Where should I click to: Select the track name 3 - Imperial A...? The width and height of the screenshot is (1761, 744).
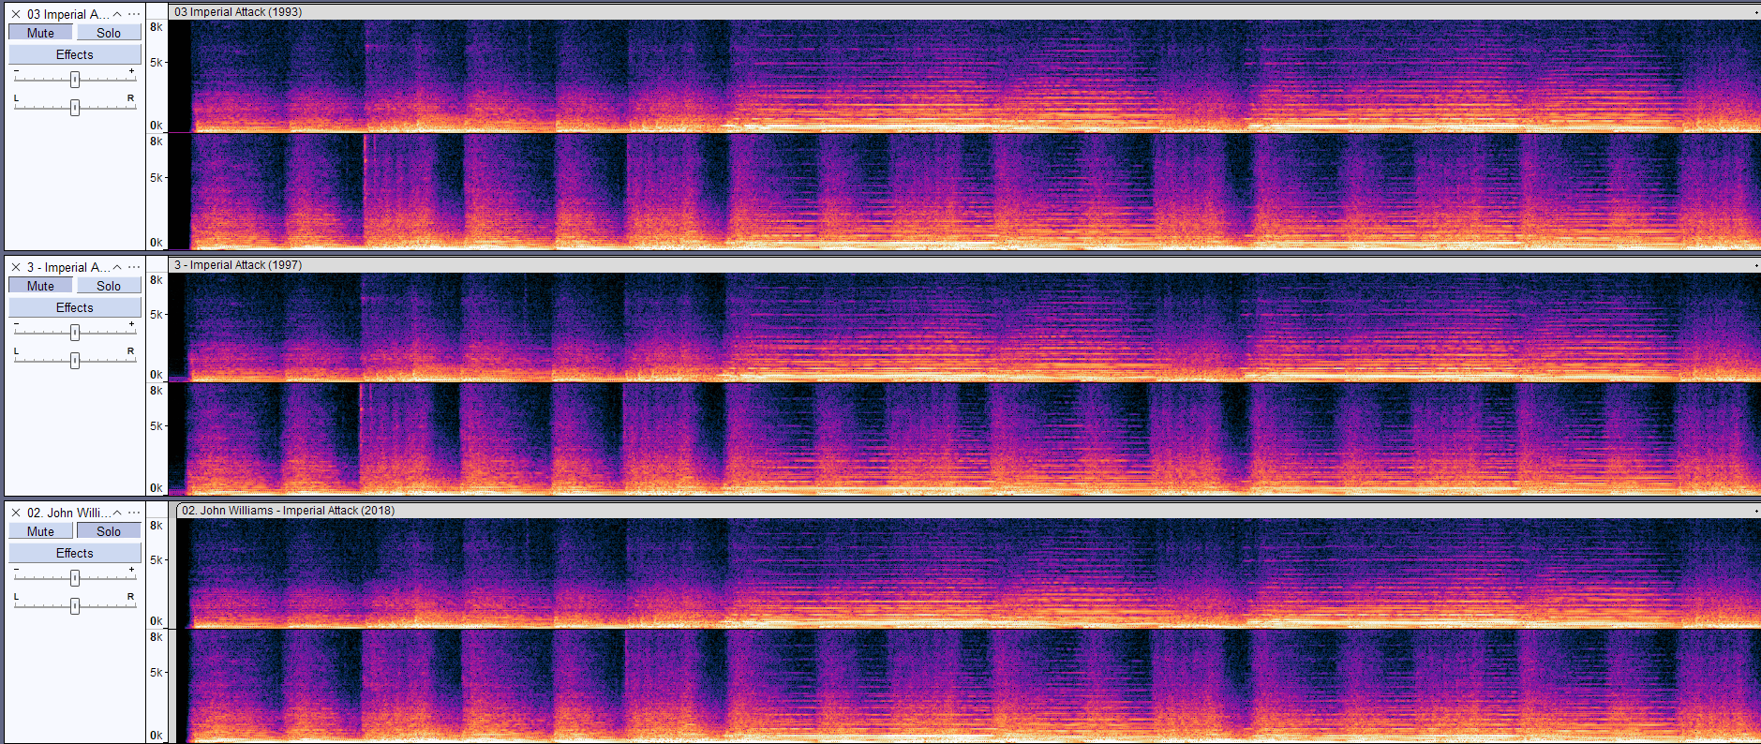67,267
